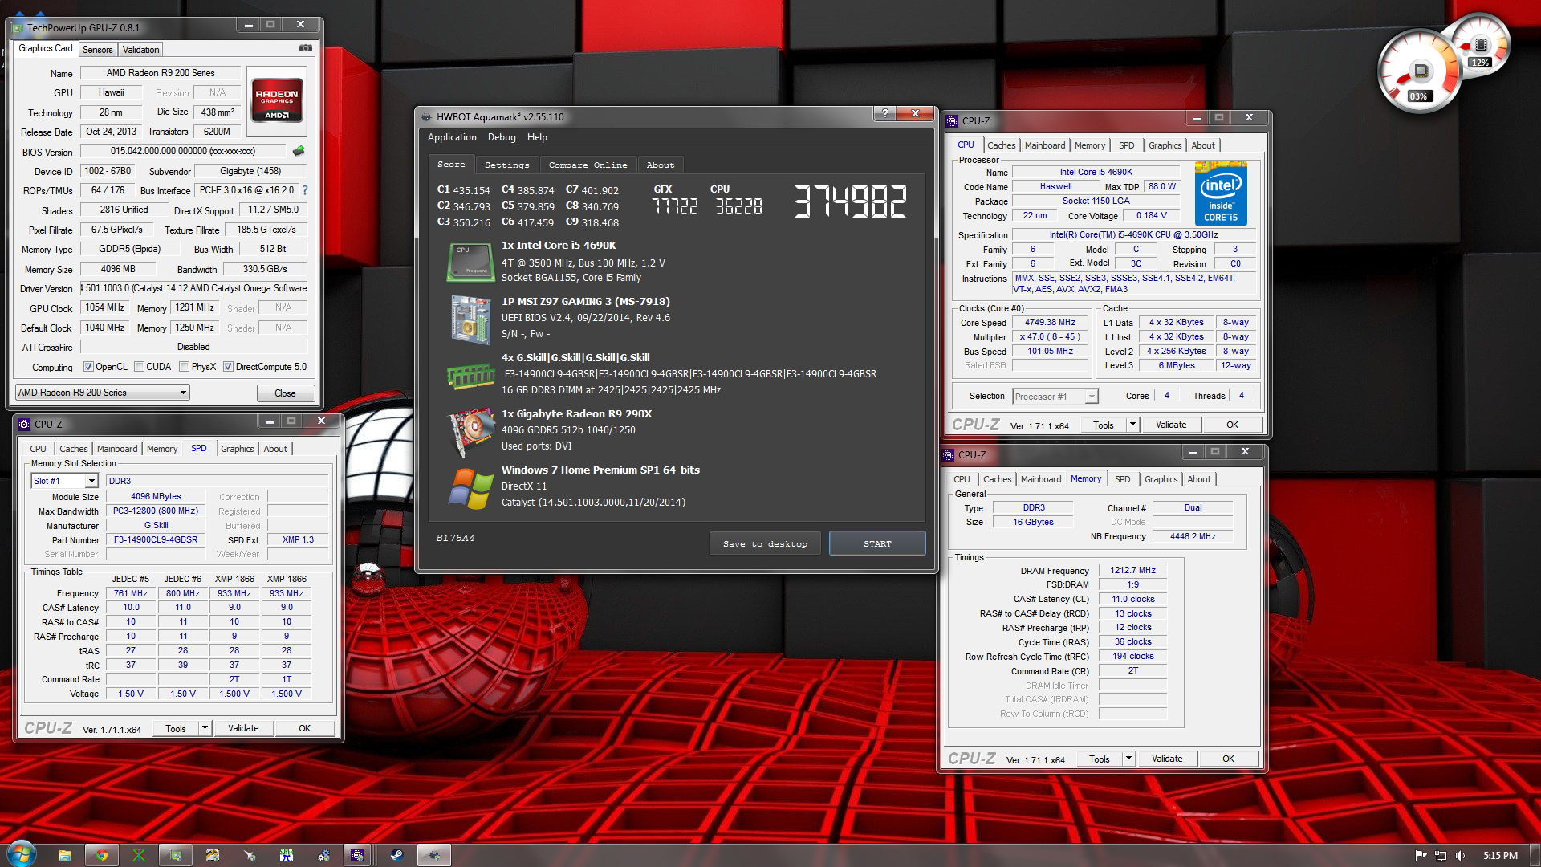
Task: Click Validate in CPU-Z Memory window
Action: 1166,759
